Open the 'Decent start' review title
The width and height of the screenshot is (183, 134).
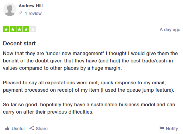tap(19, 44)
